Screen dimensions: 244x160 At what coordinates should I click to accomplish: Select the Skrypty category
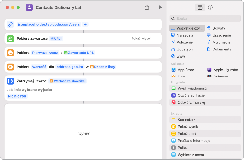[219, 28]
